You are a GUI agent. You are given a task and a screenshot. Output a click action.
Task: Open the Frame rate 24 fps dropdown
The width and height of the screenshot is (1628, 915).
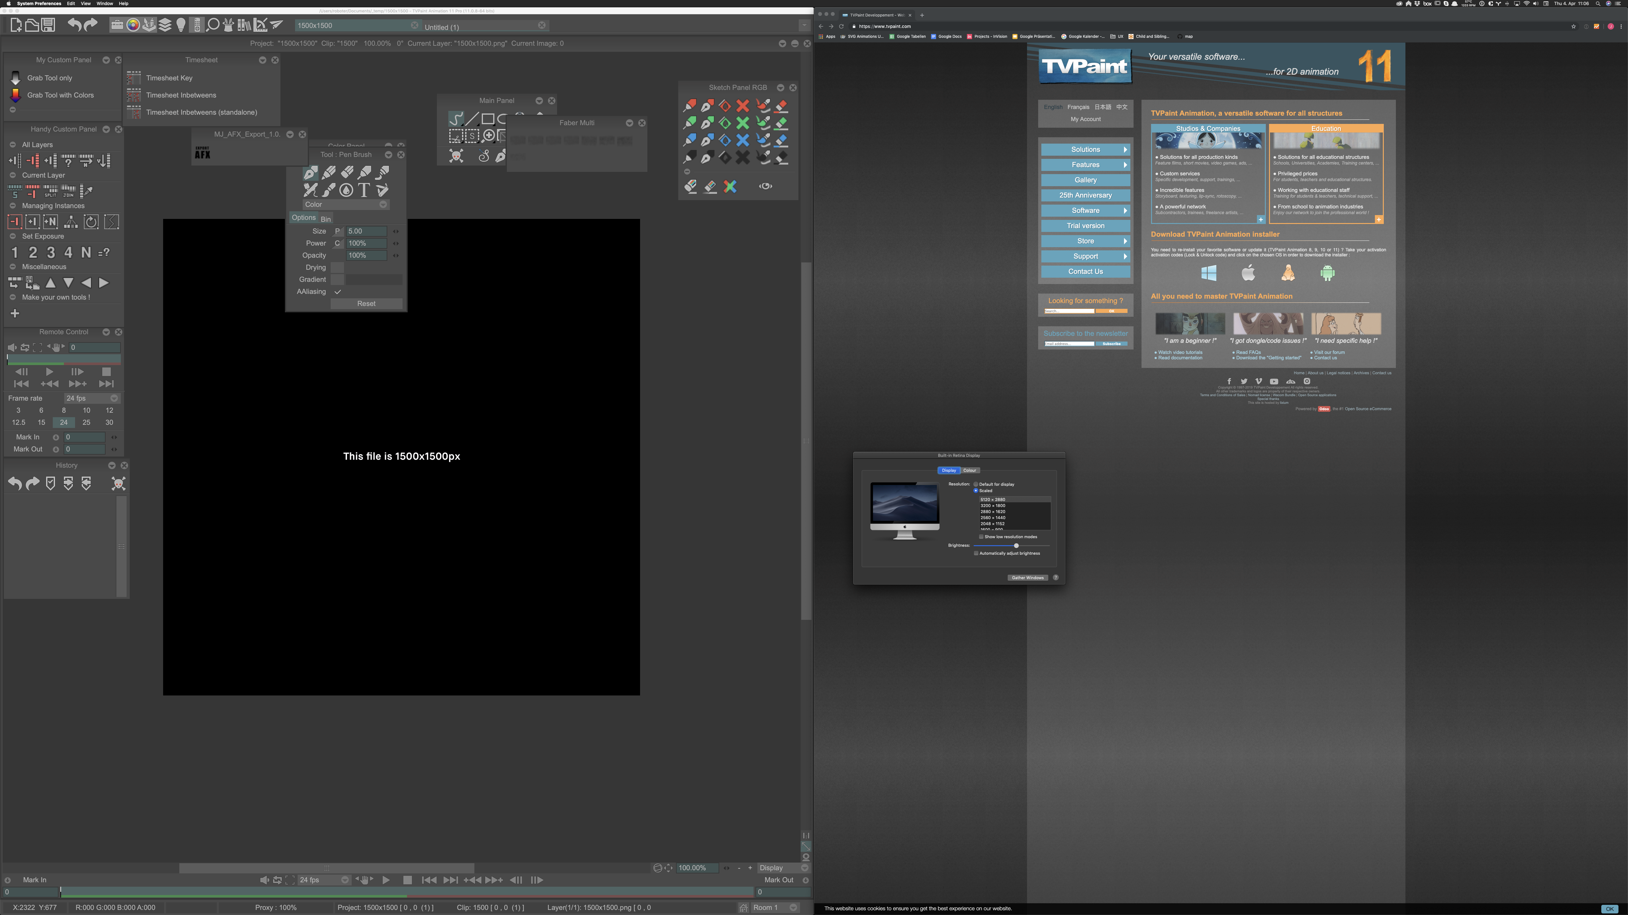click(x=92, y=398)
